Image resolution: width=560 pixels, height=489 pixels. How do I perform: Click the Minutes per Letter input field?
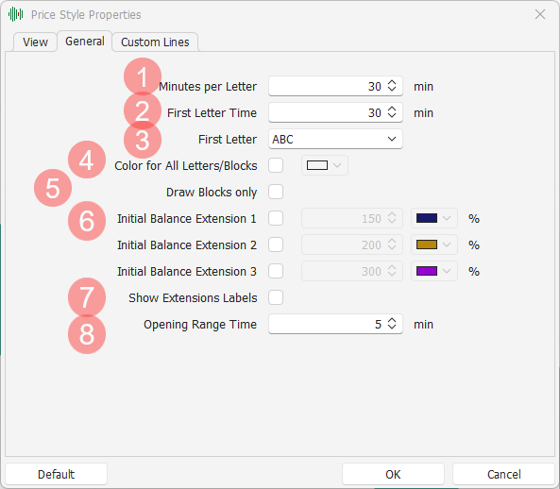click(x=335, y=86)
